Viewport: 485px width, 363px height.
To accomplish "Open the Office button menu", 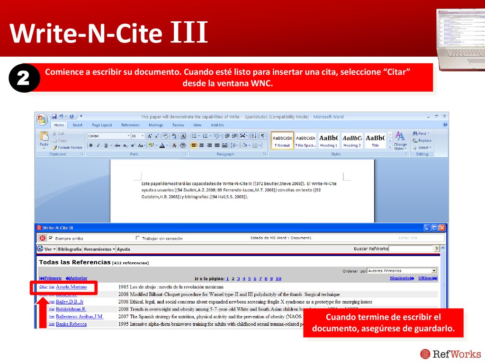I will (x=42, y=119).
